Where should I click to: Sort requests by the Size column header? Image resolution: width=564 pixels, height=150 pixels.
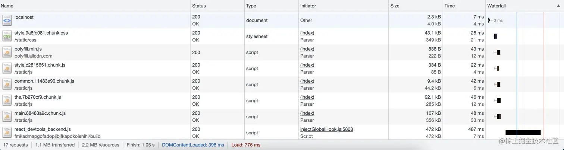395,6
